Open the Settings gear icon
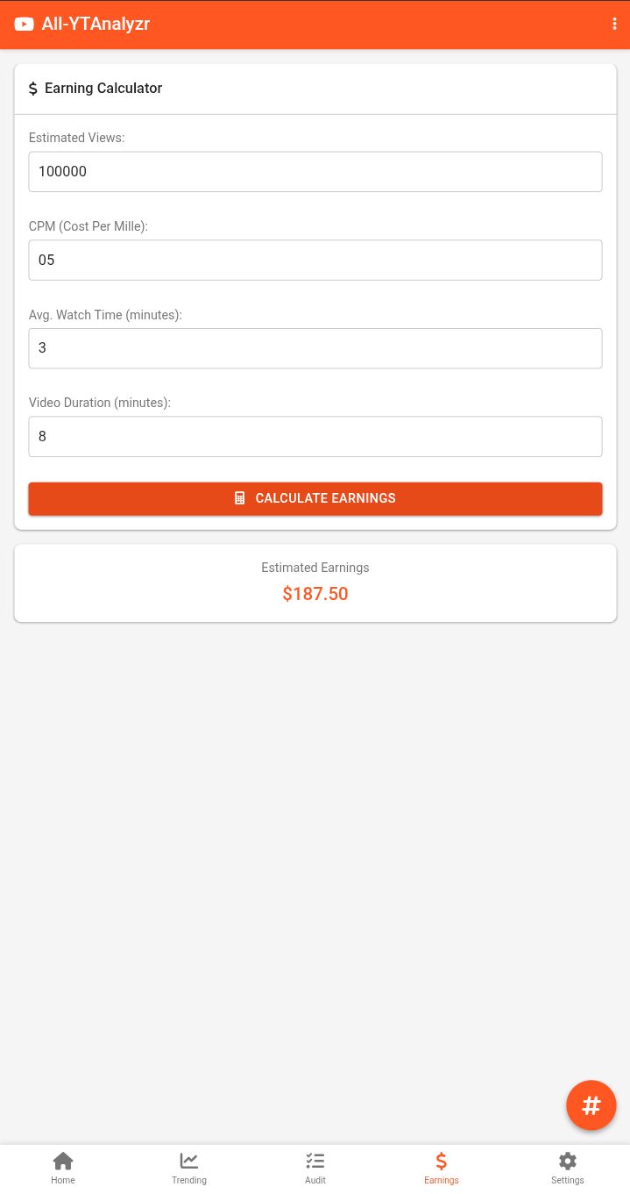 (568, 1161)
